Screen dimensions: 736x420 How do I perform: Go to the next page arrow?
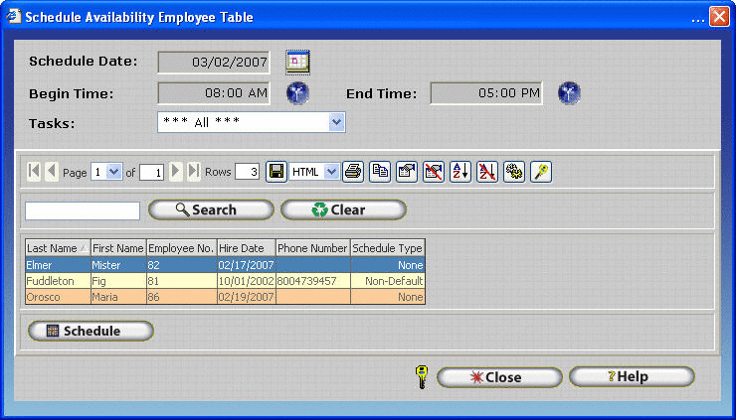176,172
